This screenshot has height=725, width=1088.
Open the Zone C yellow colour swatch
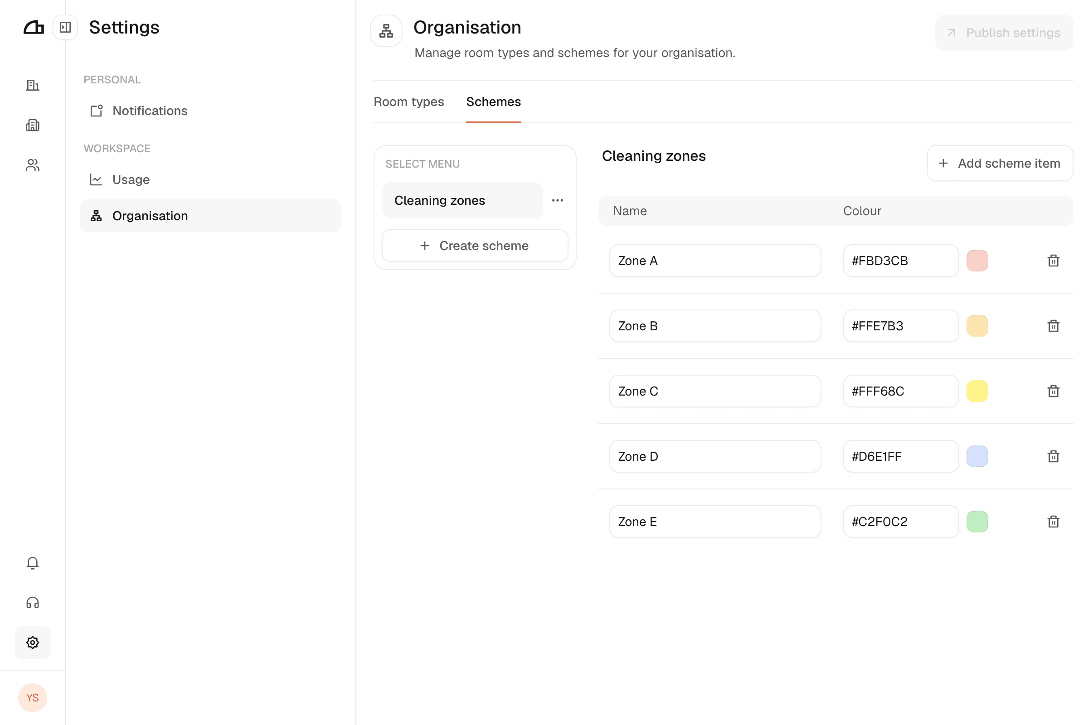(x=977, y=391)
